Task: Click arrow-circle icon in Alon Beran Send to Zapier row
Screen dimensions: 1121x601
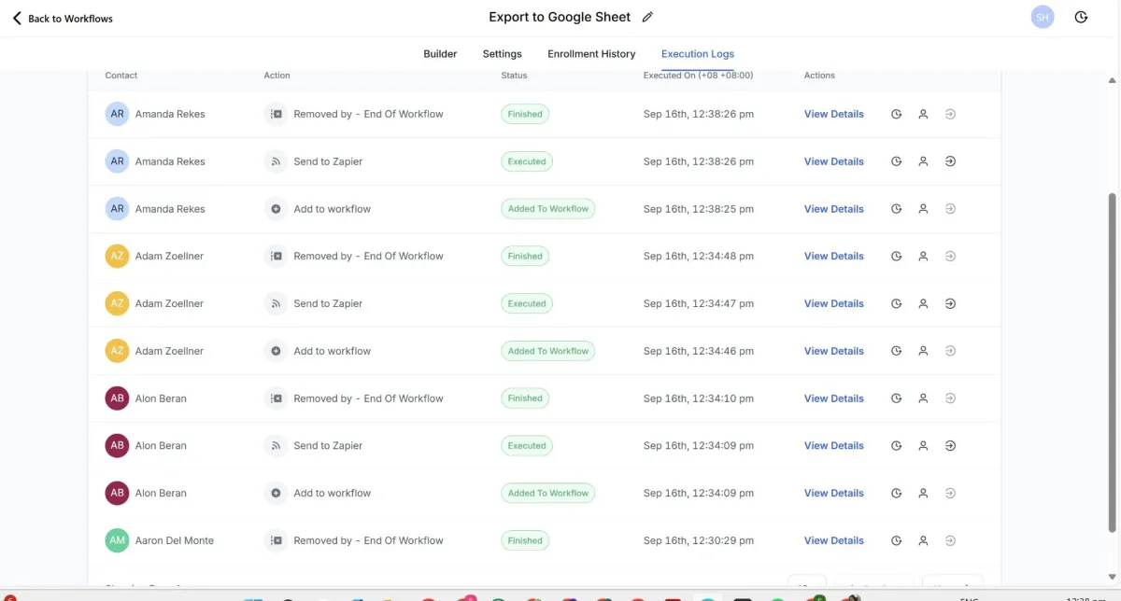Action: [x=950, y=445]
